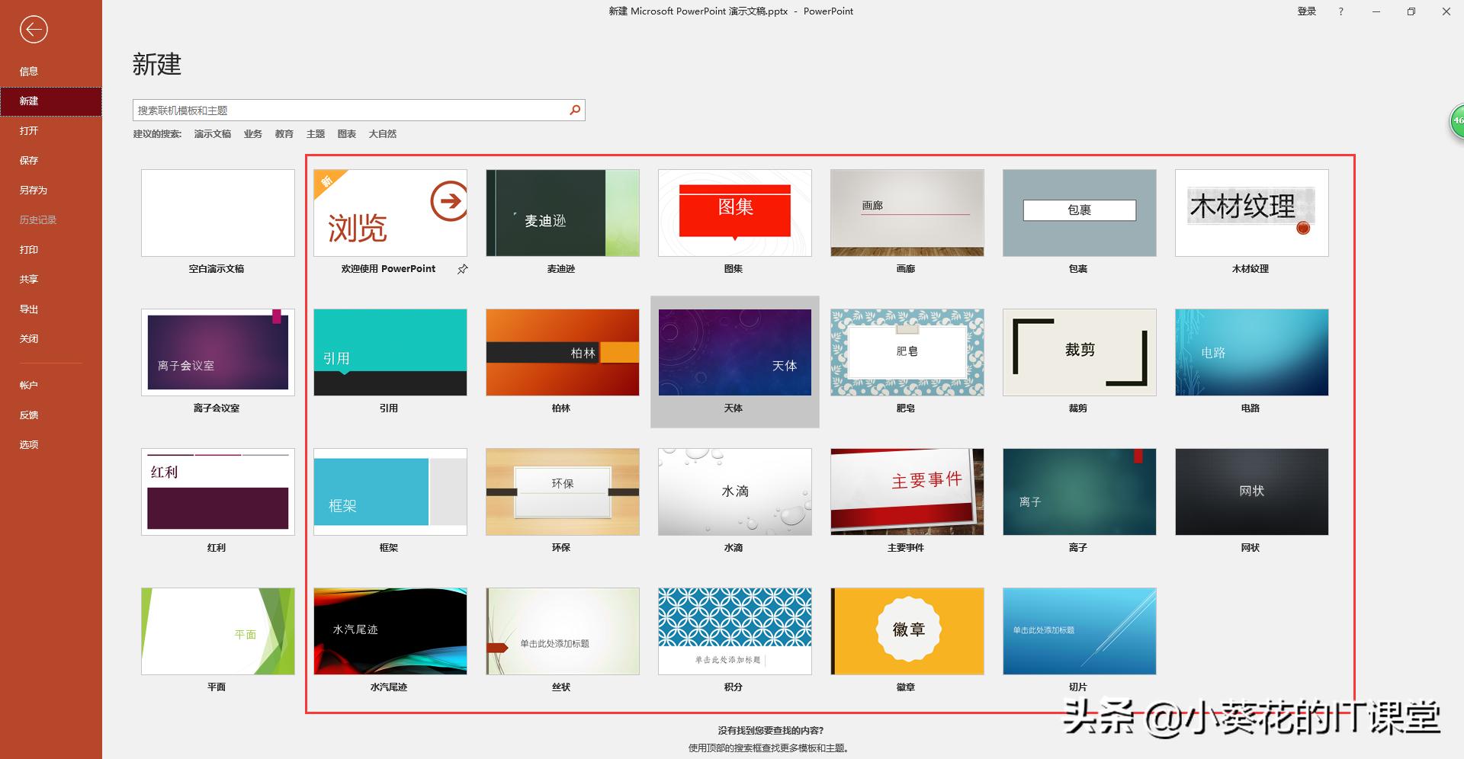The image size is (1464, 759).
Task: Choose the 丝状 theme thumbnail
Action: (563, 631)
